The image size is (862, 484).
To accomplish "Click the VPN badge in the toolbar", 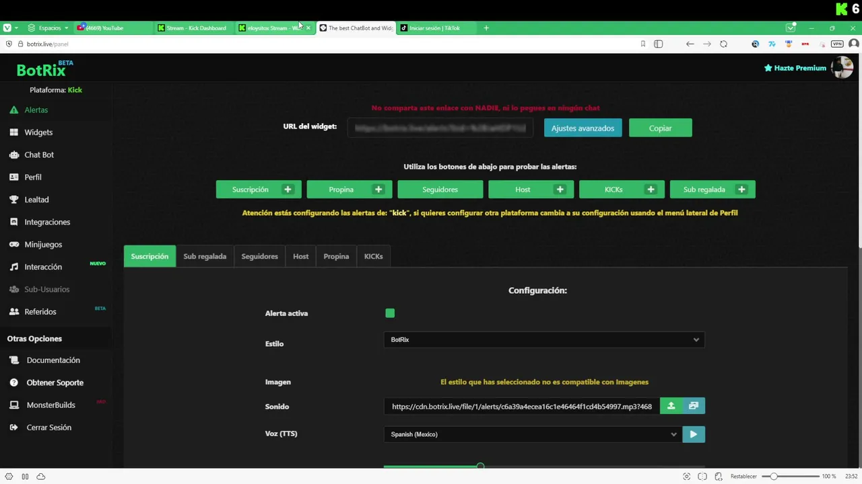I will point(837,44).
